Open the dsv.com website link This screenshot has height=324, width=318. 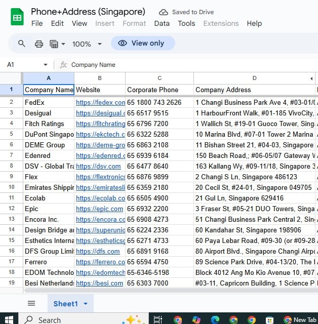pos(98,167)
